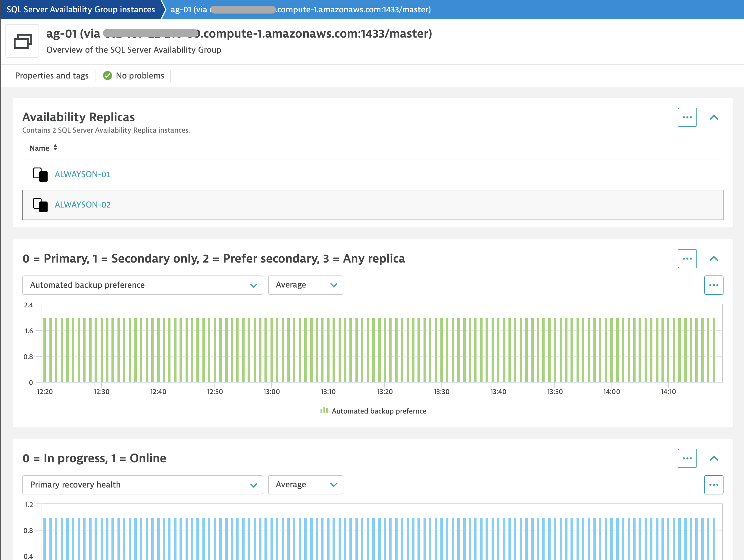
Task: Open the Automated backup preference metric dropdown
Action: click(x=142, y=285)
